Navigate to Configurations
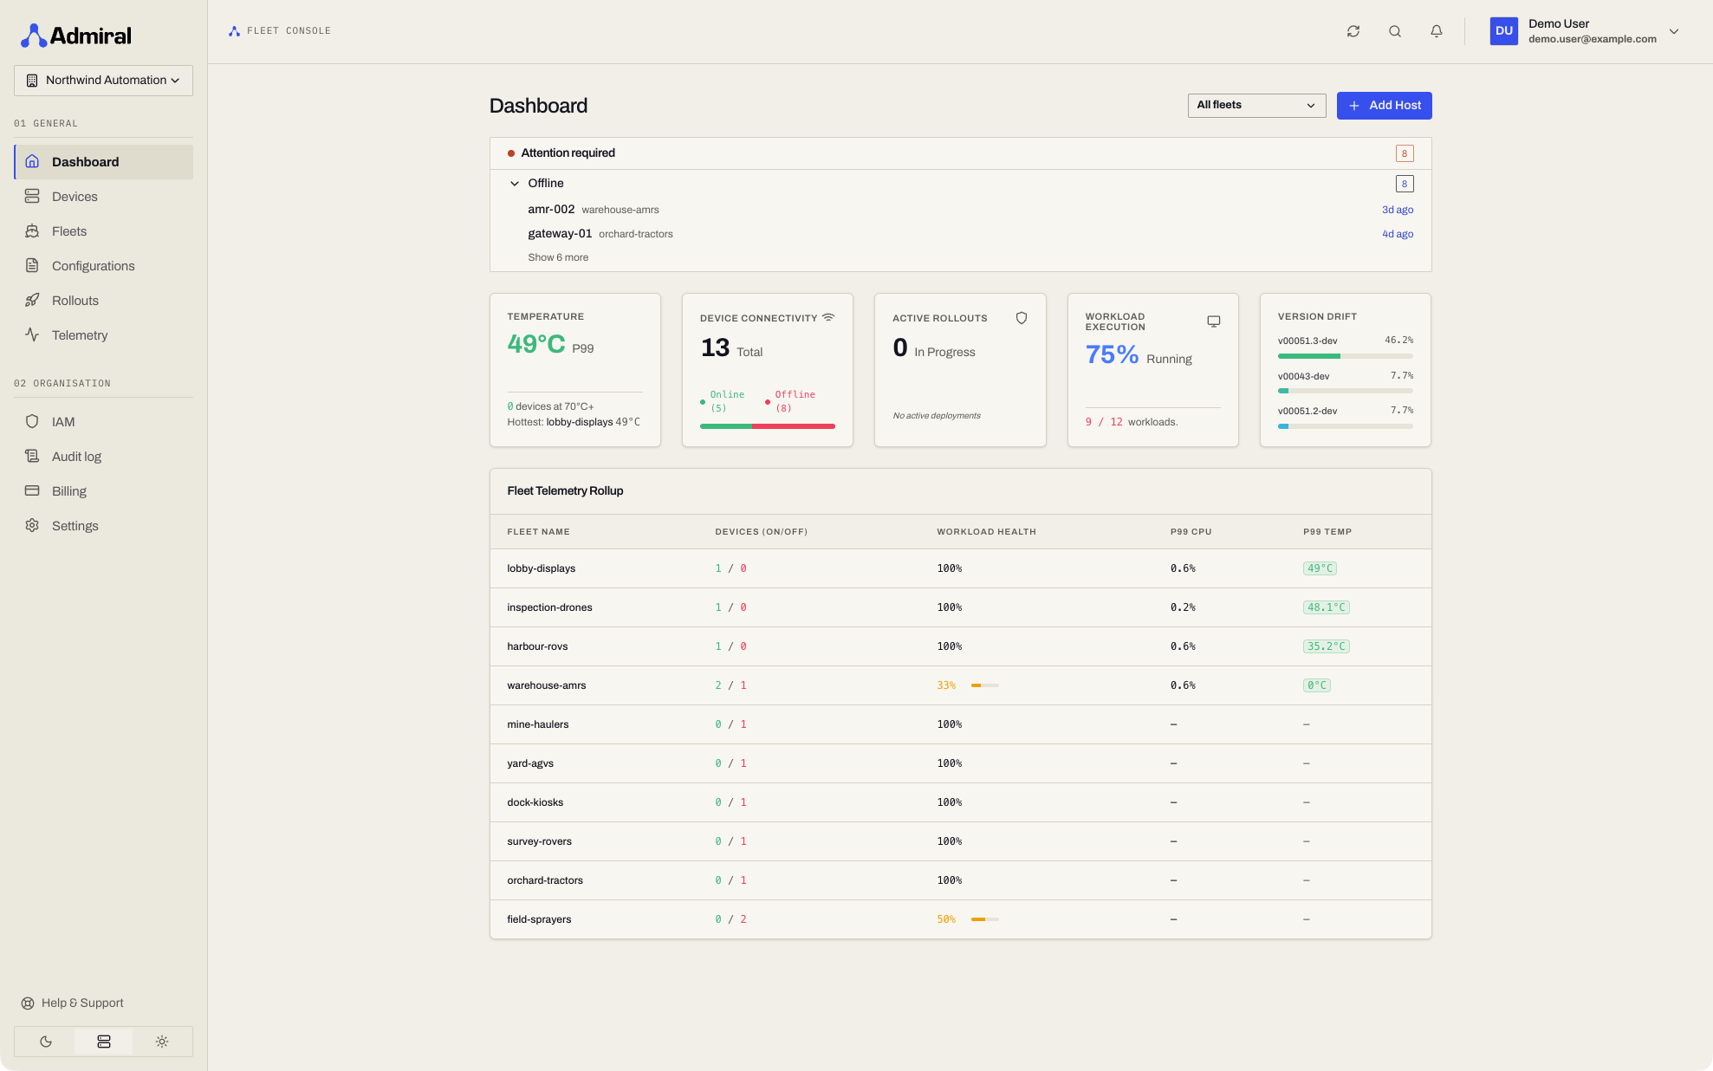Screen dimensions: 1713x1071 point(104,266)
